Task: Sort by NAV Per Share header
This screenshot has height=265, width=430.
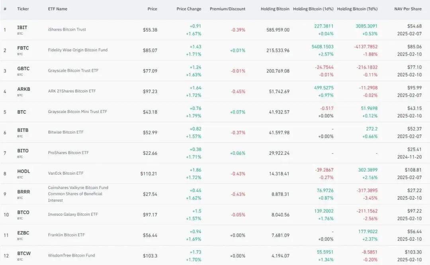Action: (408, 9)
